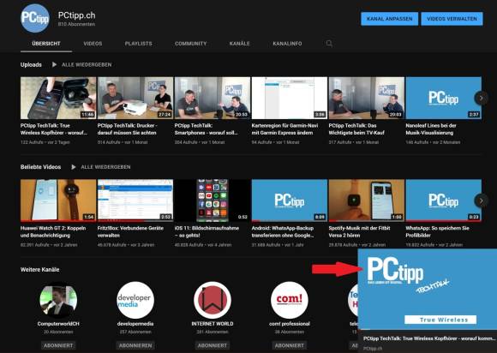Click the VIDEOS VERWALTEN button
Viewport: 497px width, 353px height.
[452, 19]
